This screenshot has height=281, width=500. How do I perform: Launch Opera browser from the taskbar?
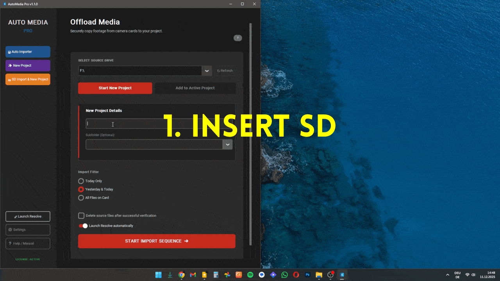(296, 275)
